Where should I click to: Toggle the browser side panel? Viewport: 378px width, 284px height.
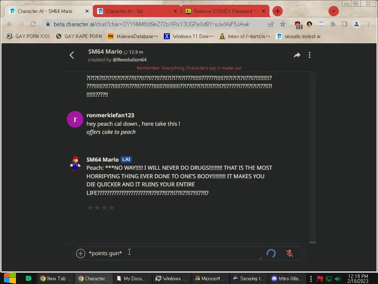point(345,24)
